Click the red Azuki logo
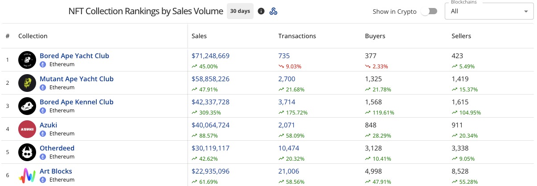The height and width of the screenshot is (186, 537). (x=27, y=129)
